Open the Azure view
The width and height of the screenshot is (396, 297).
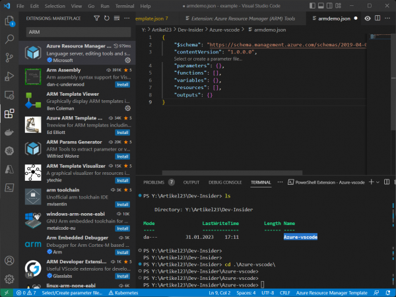pos(9,169)
